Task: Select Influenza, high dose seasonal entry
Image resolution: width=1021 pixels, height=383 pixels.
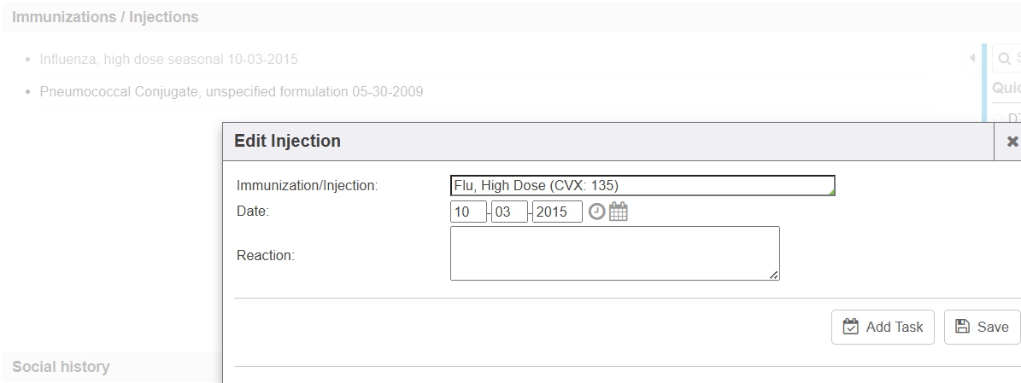Action: point(168,60)
